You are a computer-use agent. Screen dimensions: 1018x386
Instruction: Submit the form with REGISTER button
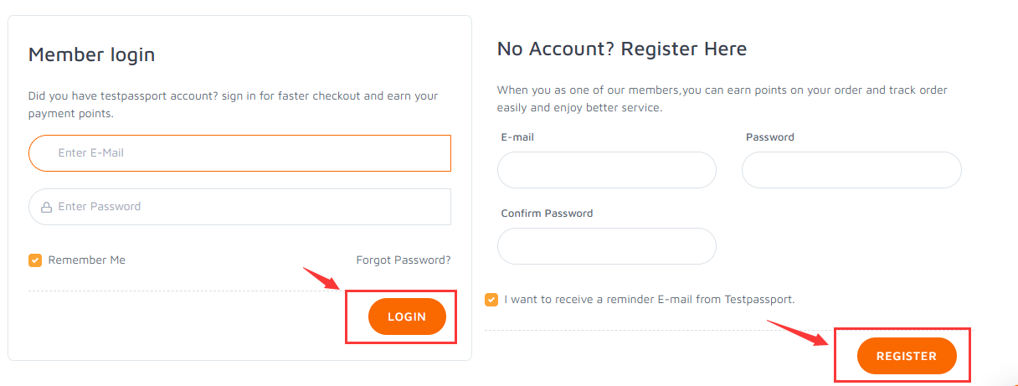(x=907, y=356)
